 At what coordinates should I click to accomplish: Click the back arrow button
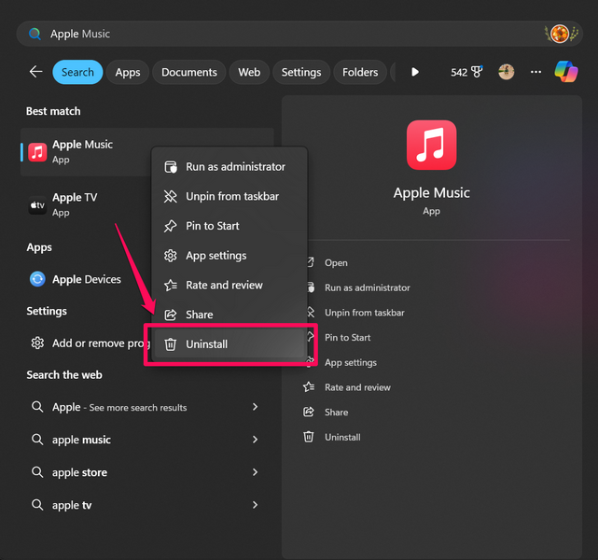click(x=35, y=72)
